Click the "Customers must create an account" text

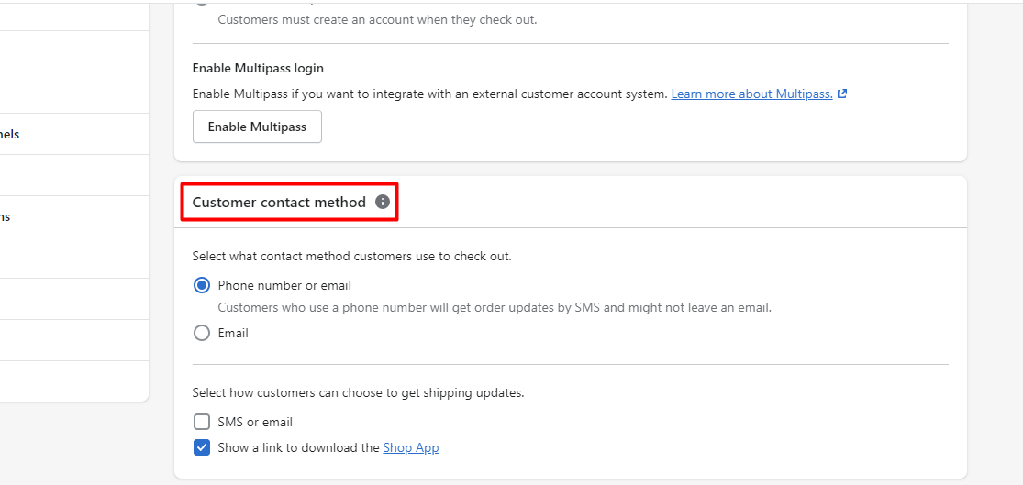click(377, 19)
